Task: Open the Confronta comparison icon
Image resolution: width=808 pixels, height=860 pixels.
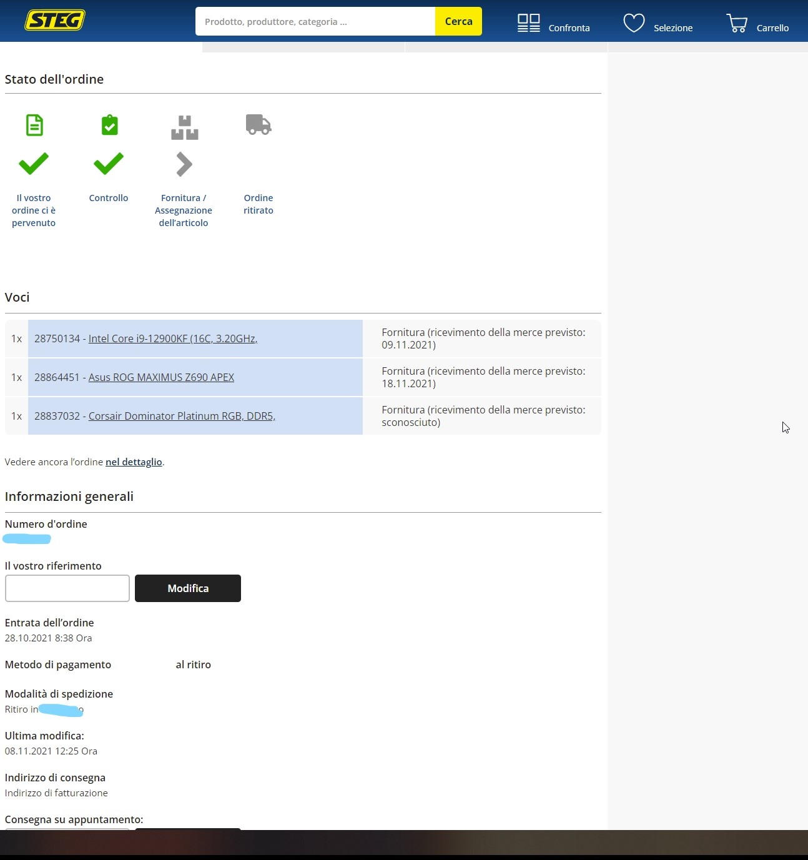Action: tap(529, 23)
